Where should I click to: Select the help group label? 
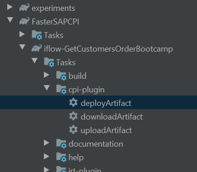point(76,158)
